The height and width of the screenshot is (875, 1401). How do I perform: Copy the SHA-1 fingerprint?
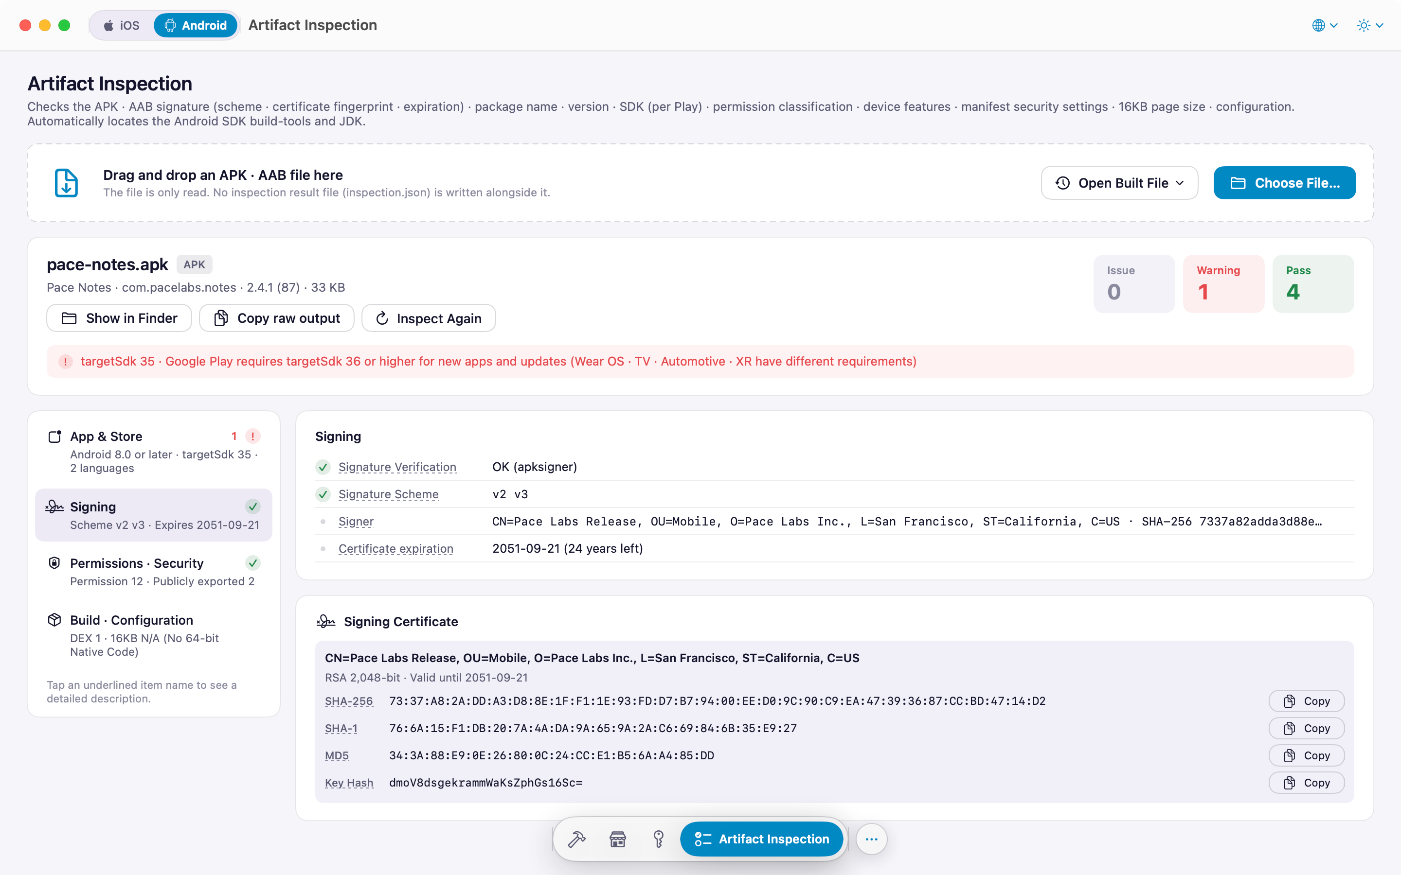tap(1307, 729)
